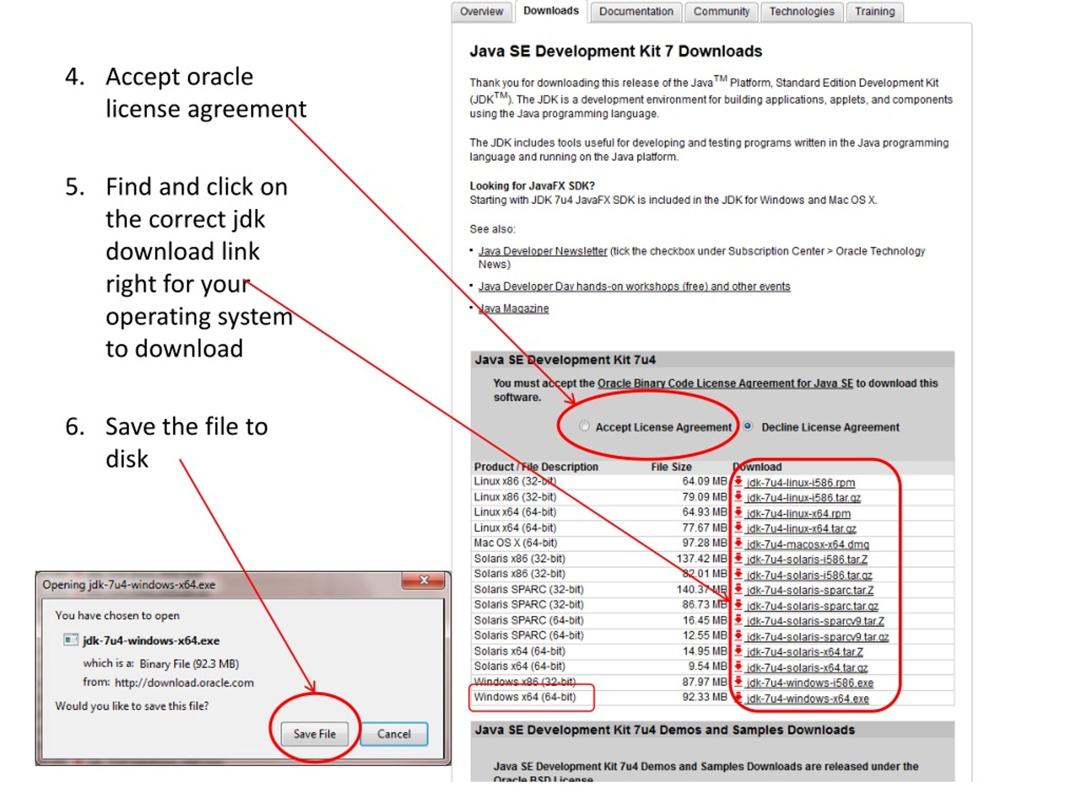Click download arrow icon for jdk-7u4-solaris-sparc.tar.gz
This screenshot has height=810, width=1080.
pyautogui.click(x=738, y=605)
